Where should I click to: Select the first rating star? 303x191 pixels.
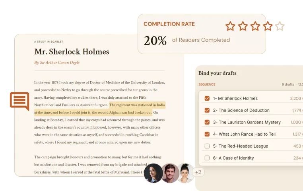coord(230,26)
